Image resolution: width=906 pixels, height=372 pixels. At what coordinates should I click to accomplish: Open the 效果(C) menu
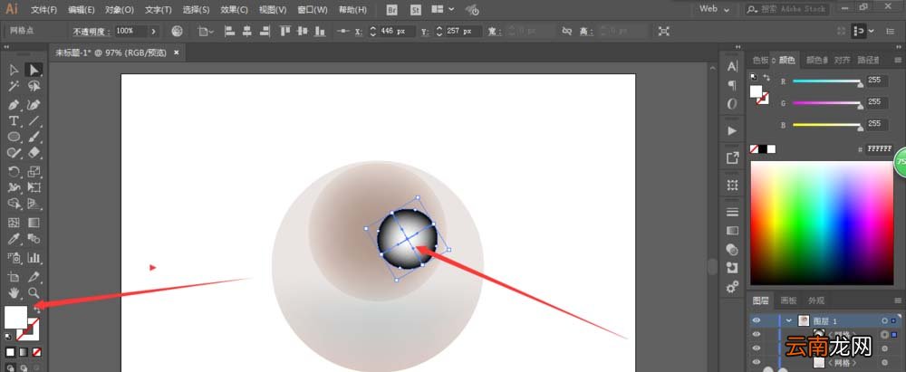(234, 10)
